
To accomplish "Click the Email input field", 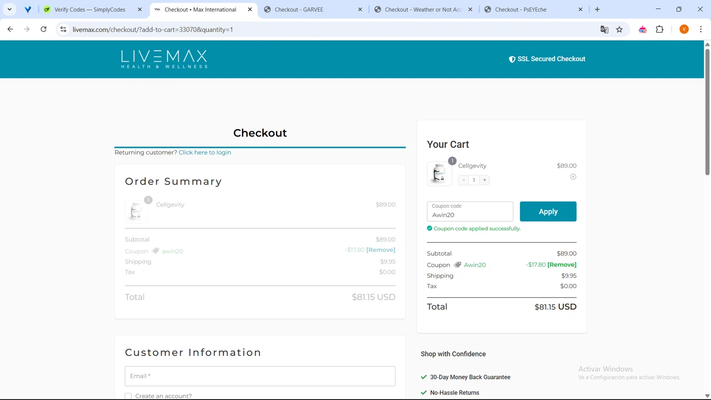I will tap(260, 376).
